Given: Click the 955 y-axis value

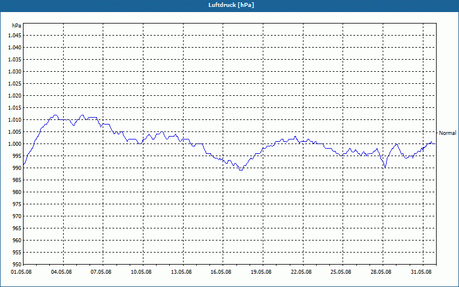Looking at the screenshot, I should pyautogui.click(x=17, y=253).
